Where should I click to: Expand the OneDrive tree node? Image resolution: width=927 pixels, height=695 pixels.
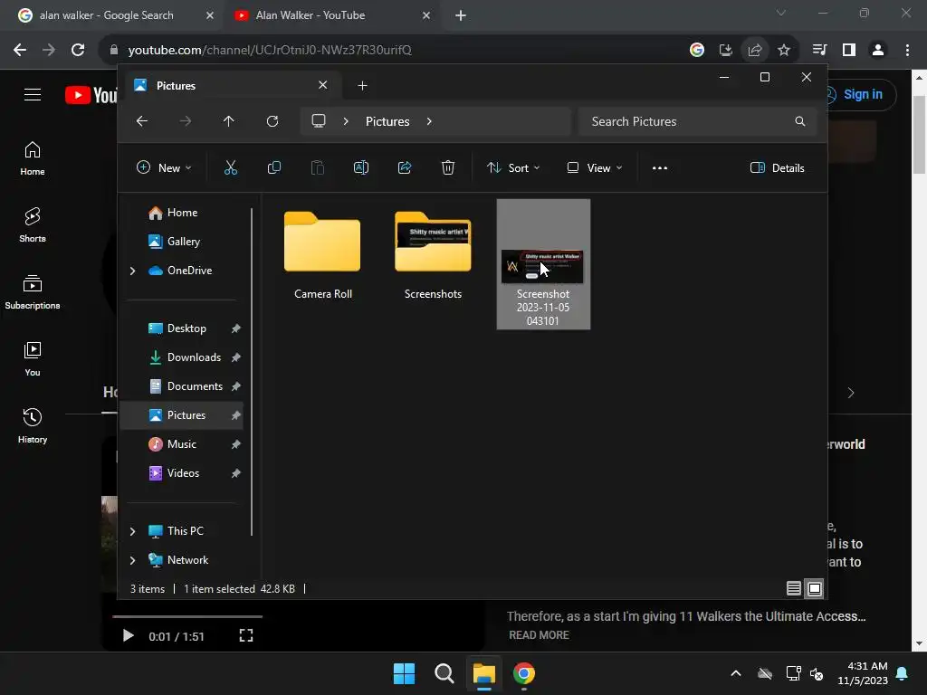click(132, 271)
